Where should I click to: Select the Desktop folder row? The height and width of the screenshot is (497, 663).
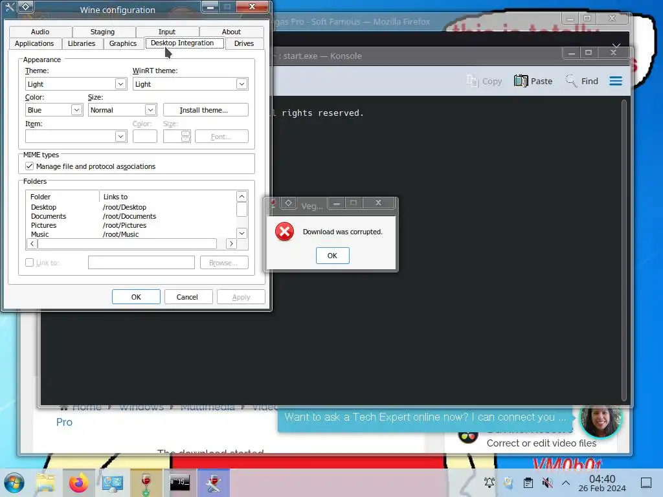[43, 207]
